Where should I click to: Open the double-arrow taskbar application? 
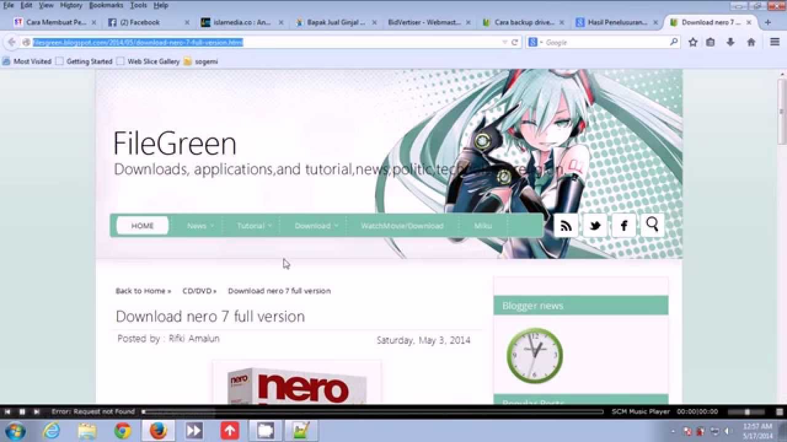[194, 431]
